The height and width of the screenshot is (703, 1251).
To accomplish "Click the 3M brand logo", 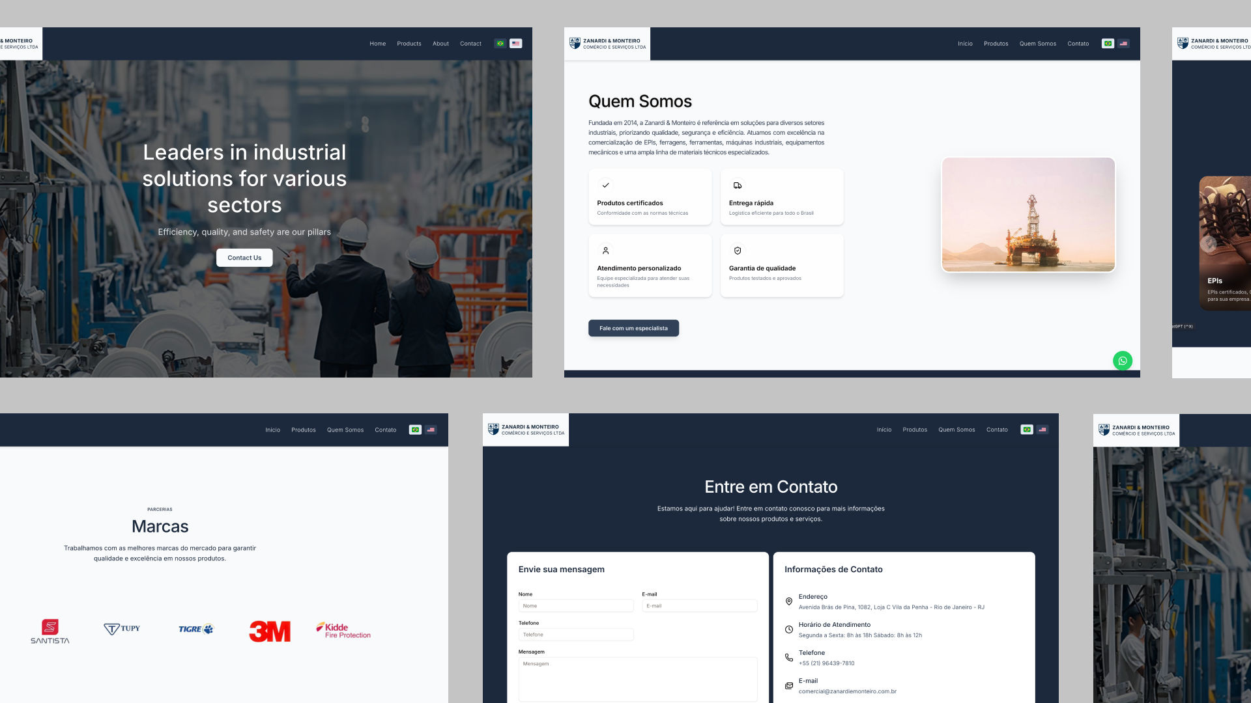I will pos(270,631).
